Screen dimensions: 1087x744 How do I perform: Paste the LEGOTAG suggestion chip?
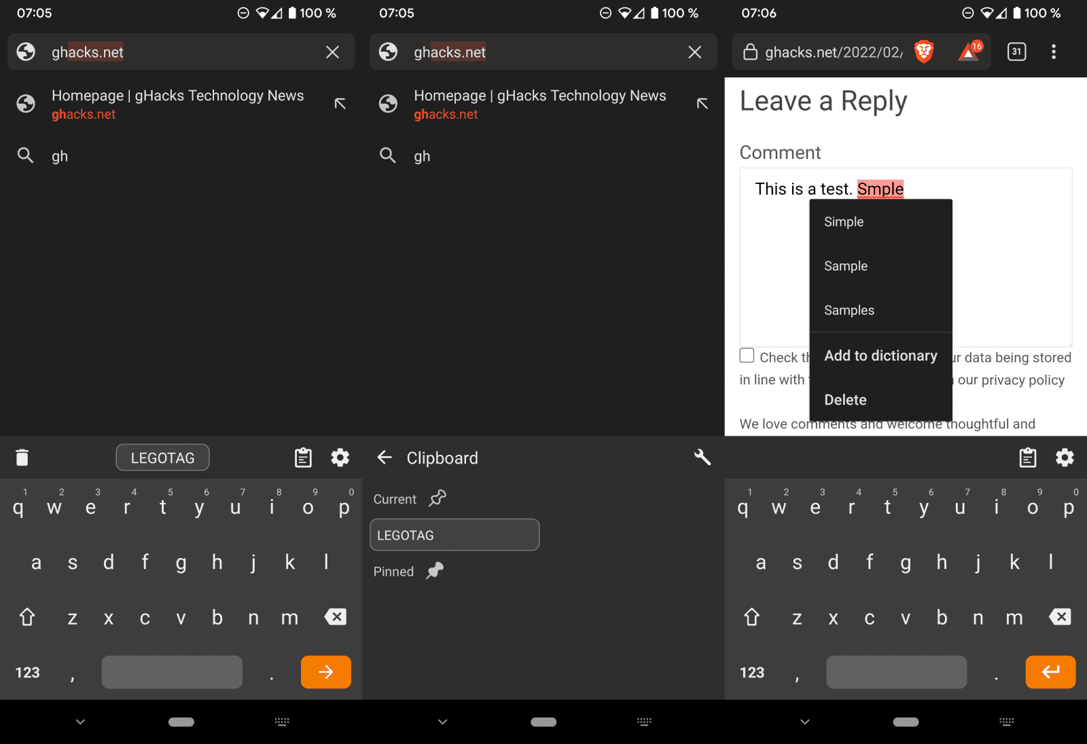(162, 458)
